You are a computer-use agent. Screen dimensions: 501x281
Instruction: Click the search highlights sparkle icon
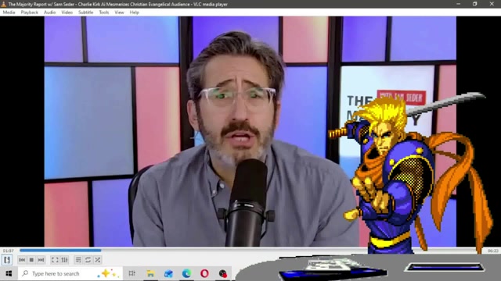point(109,273)
